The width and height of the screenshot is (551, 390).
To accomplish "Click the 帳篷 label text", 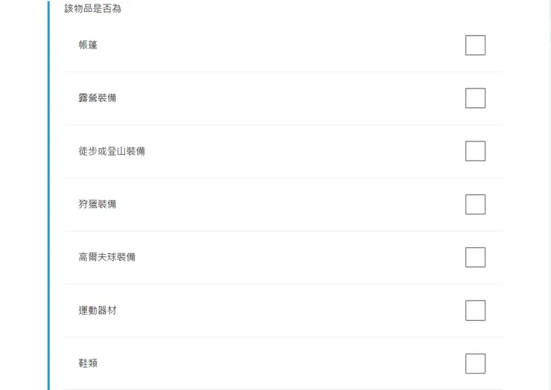I will [88, 45].
